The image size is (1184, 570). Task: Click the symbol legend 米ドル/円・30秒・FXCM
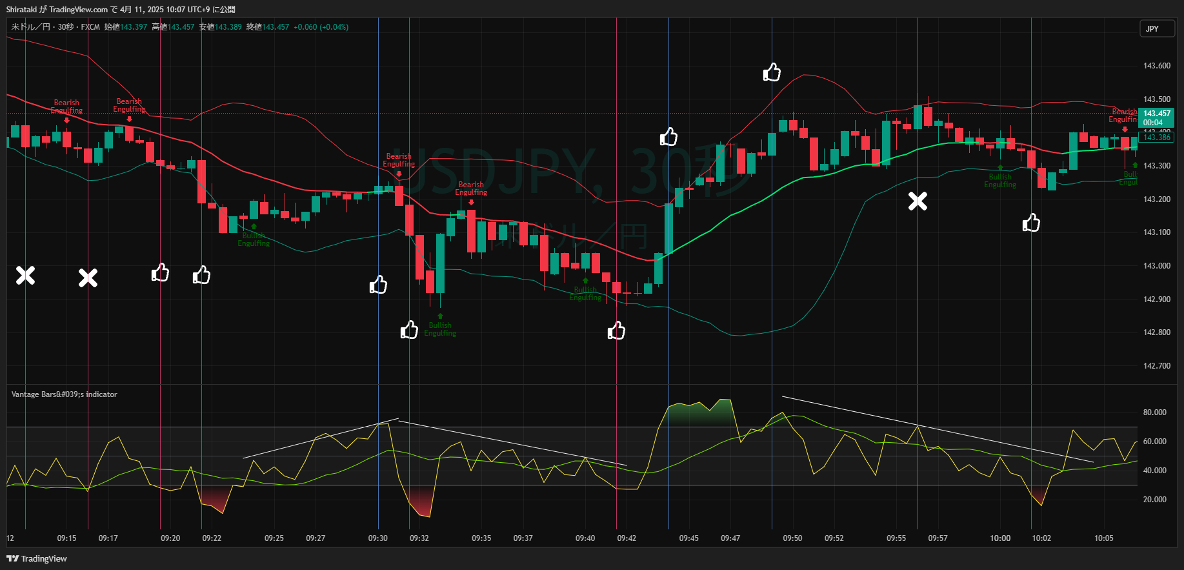[x=55, y=27]
